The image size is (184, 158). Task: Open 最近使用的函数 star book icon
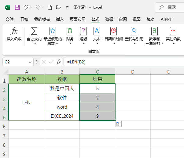(53, 31)
